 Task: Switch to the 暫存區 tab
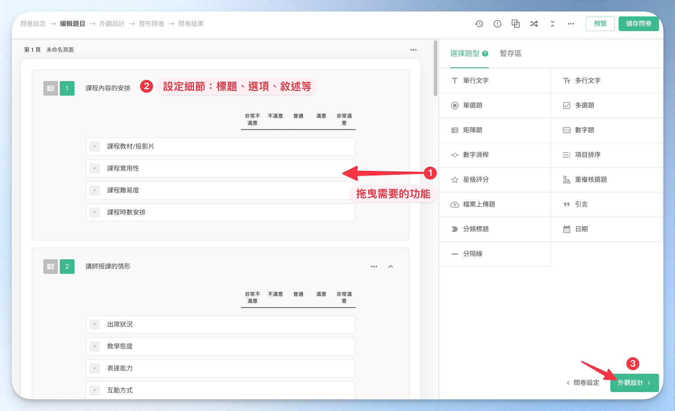(510, 53)
